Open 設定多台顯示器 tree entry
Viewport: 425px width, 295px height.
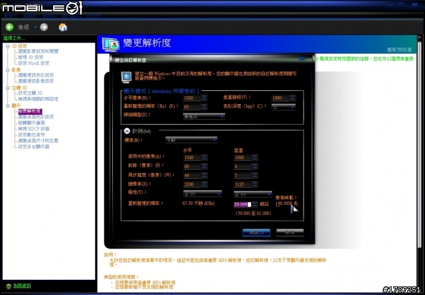click(x=34, y=147)
